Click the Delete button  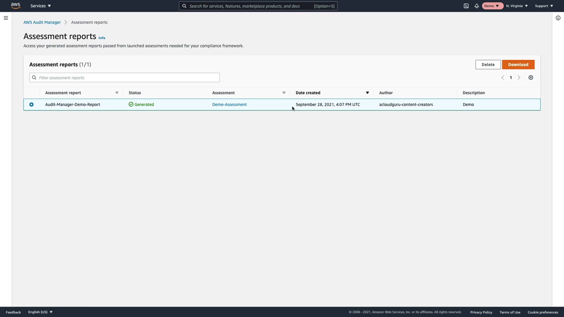pos(488,65)
